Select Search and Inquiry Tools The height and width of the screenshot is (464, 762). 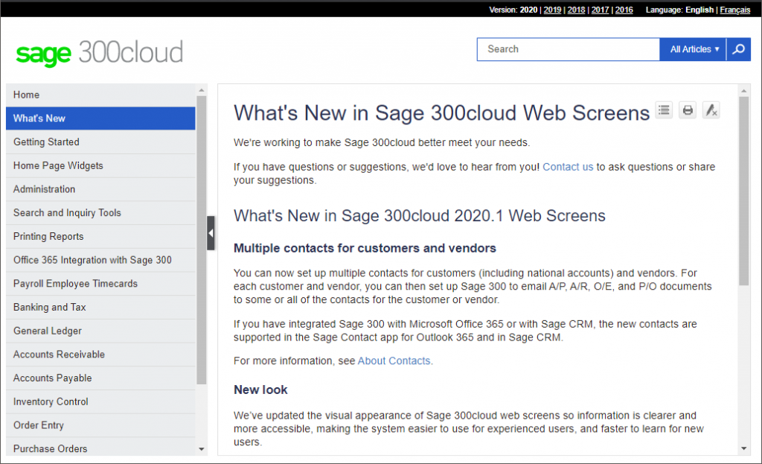100,212
